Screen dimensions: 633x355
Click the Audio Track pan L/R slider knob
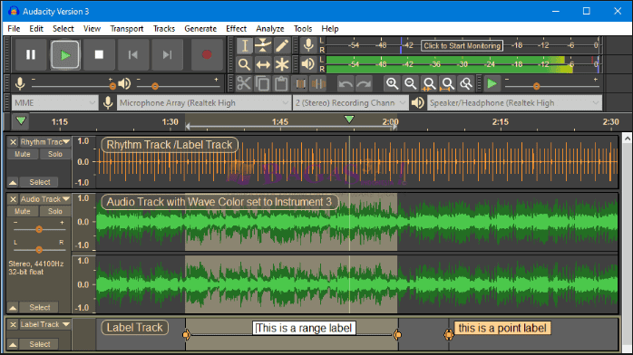click(39, 250)
